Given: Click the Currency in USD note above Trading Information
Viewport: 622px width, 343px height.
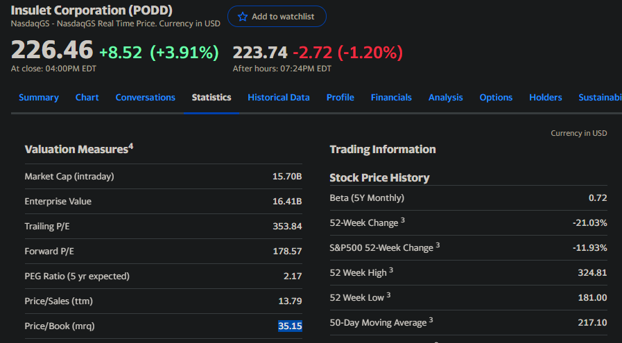Looking at the screenshot, I should [x=579, y=133].
